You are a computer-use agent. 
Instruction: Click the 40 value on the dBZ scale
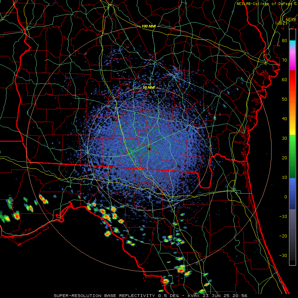(x=284, y=119)
